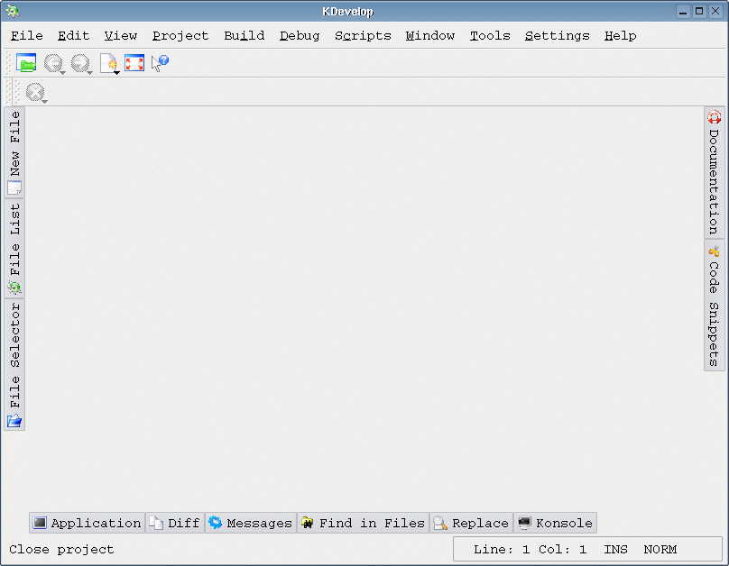
Task: Switch to the Konsole tab
Action: coord(555,523)
